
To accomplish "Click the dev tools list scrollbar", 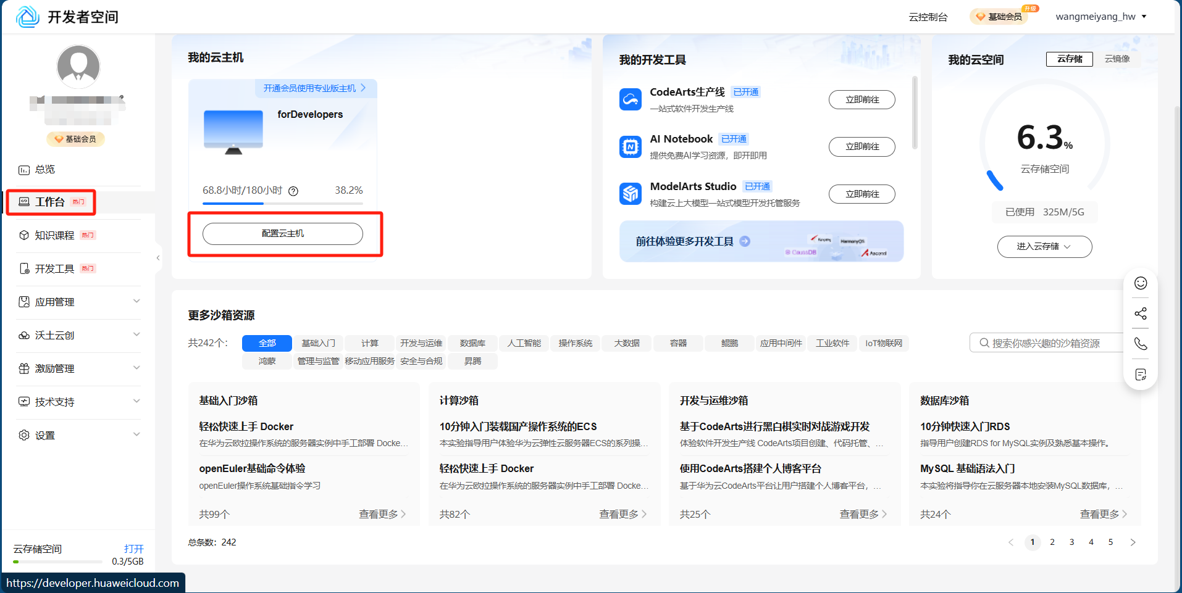I will click(915, 112).
